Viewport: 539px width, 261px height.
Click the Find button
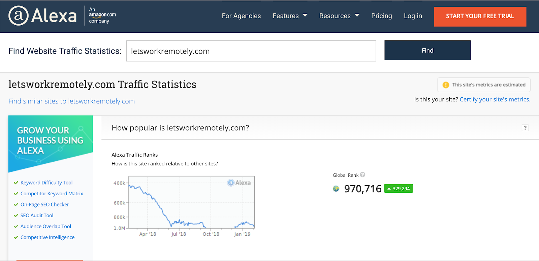[x=427, y=51]
